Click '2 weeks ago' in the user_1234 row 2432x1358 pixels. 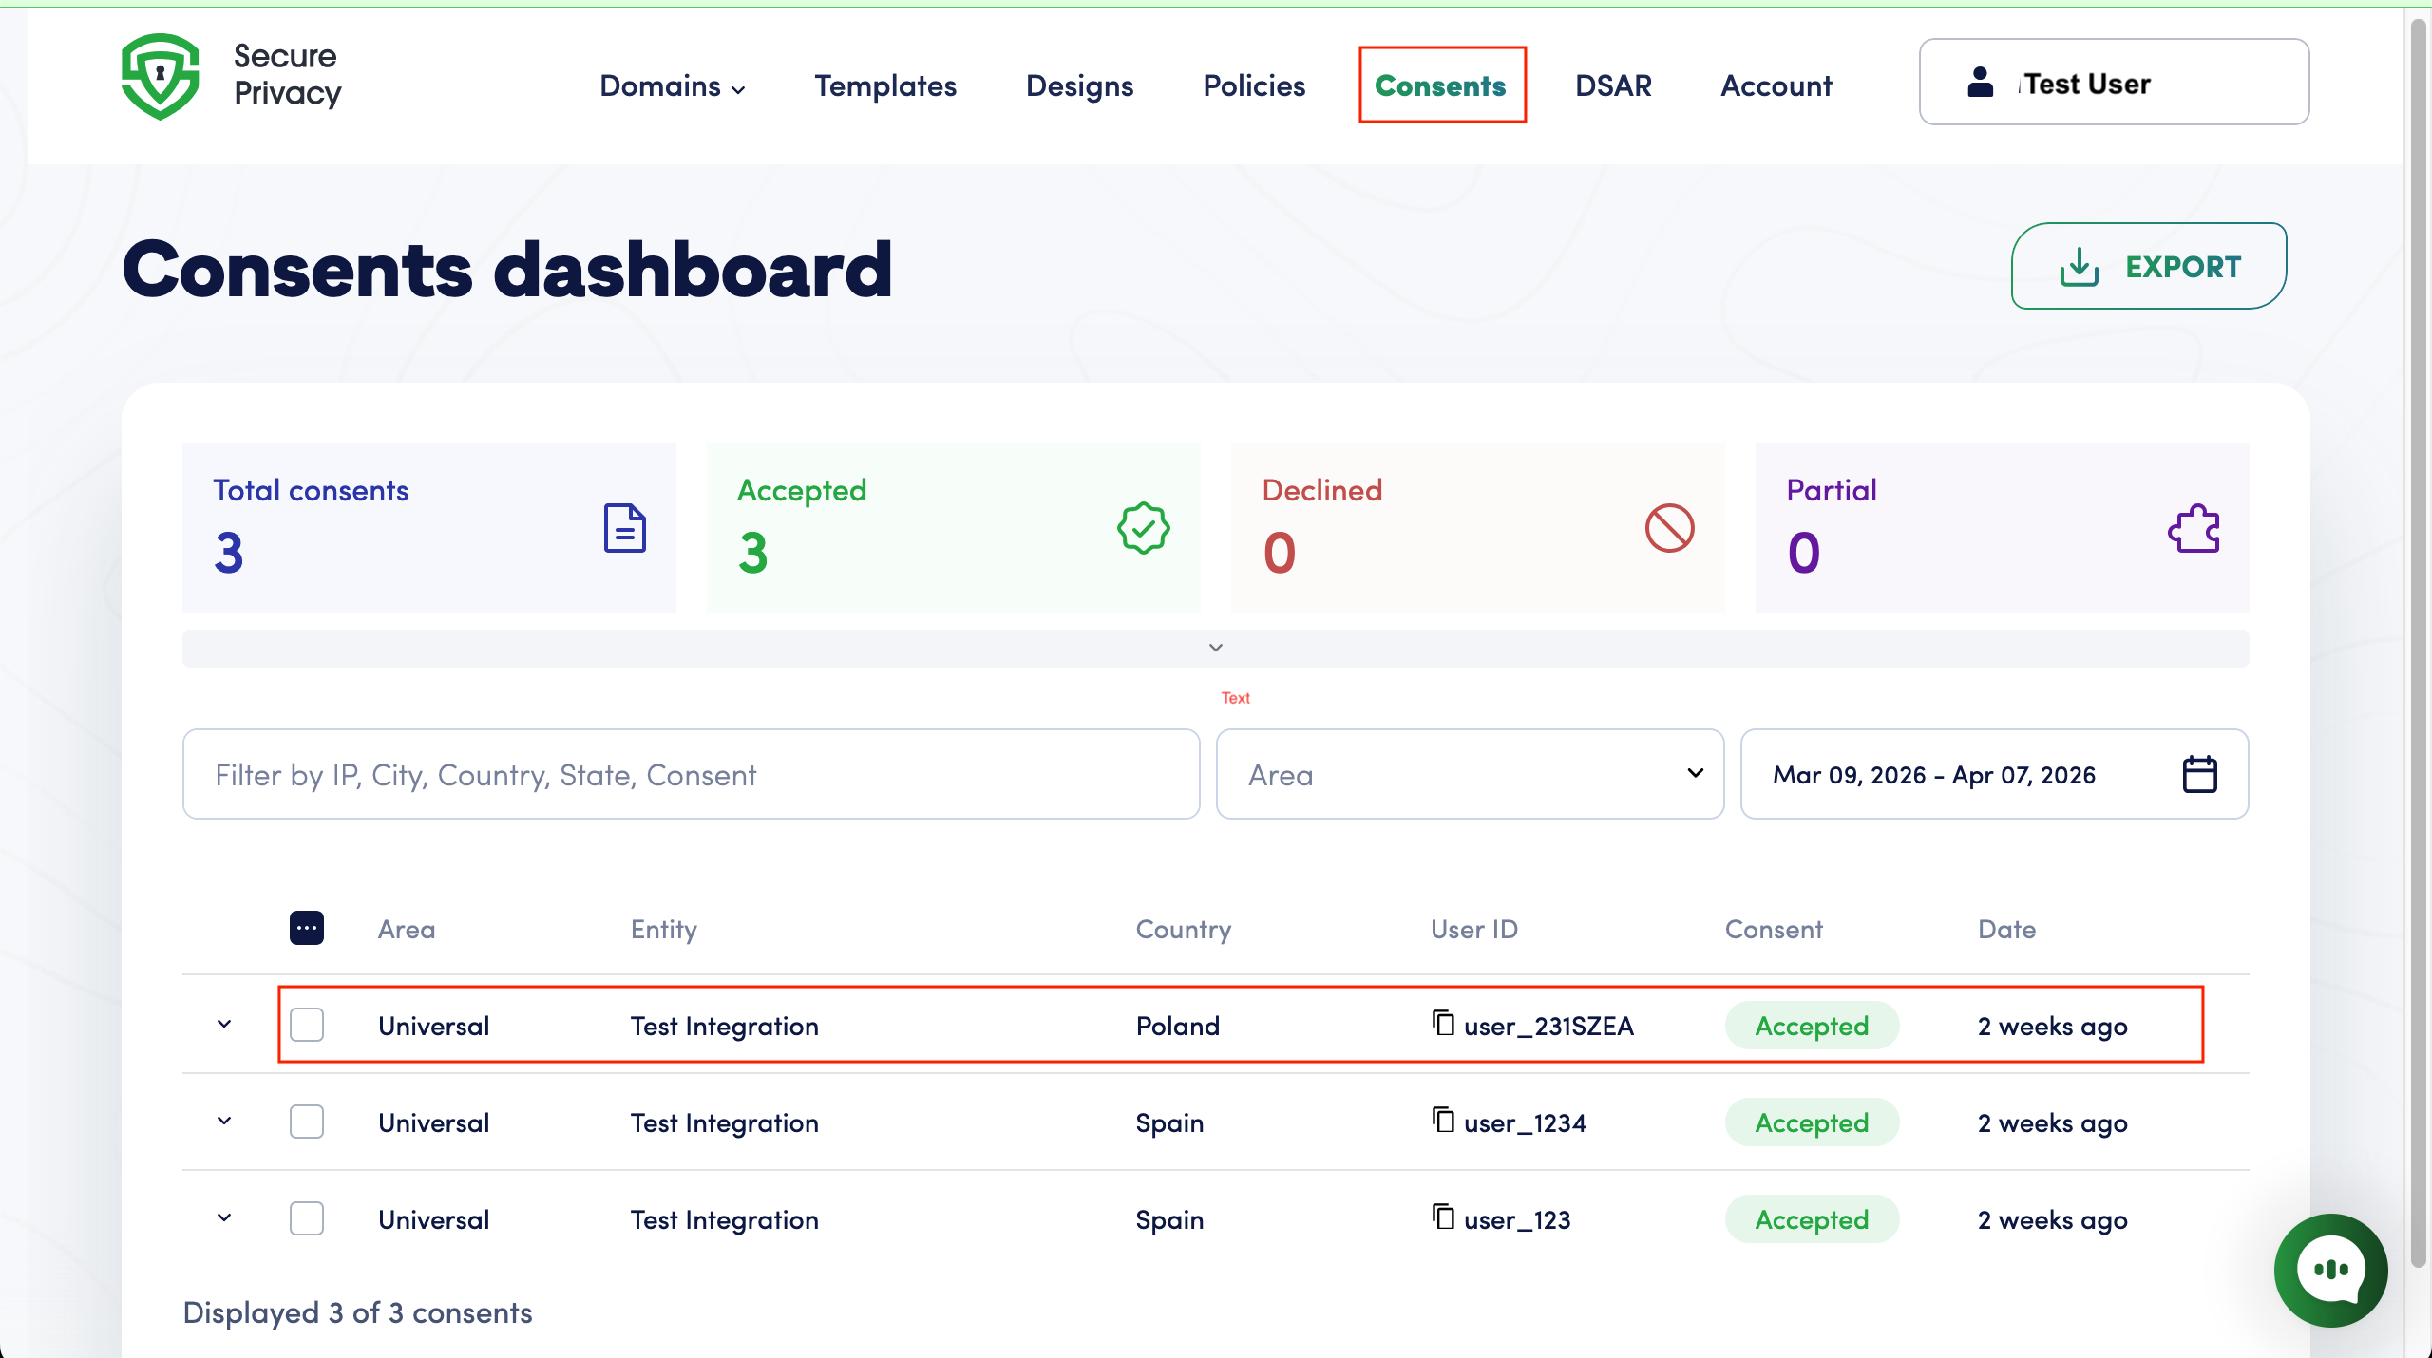click(2052, 1122)
